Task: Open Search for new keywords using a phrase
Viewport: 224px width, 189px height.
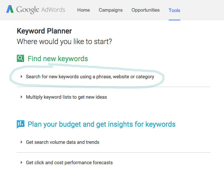Action: pos(90,77)
